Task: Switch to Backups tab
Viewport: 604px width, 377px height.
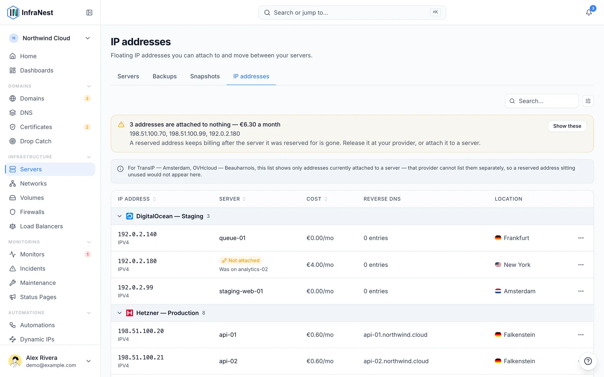Action: [165, 76]
